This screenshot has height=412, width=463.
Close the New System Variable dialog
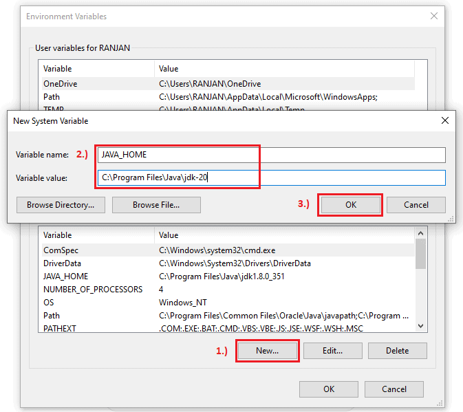(445, 120)
